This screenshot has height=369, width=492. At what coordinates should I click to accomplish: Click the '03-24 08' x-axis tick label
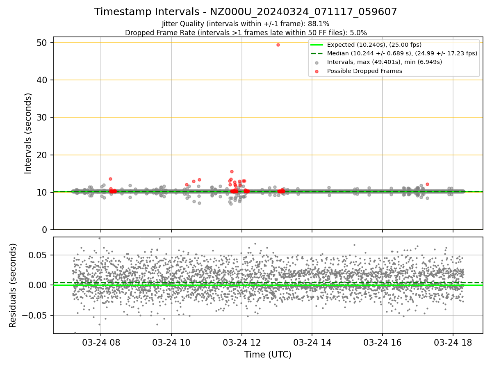pyautogui.click(x=101, y=343)
